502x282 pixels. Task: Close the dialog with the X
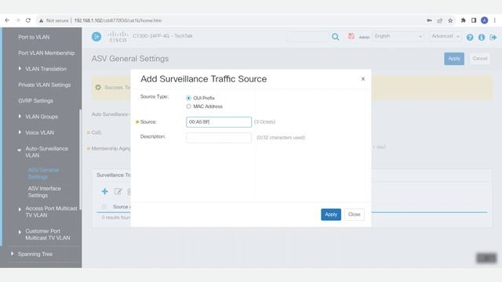362,79
